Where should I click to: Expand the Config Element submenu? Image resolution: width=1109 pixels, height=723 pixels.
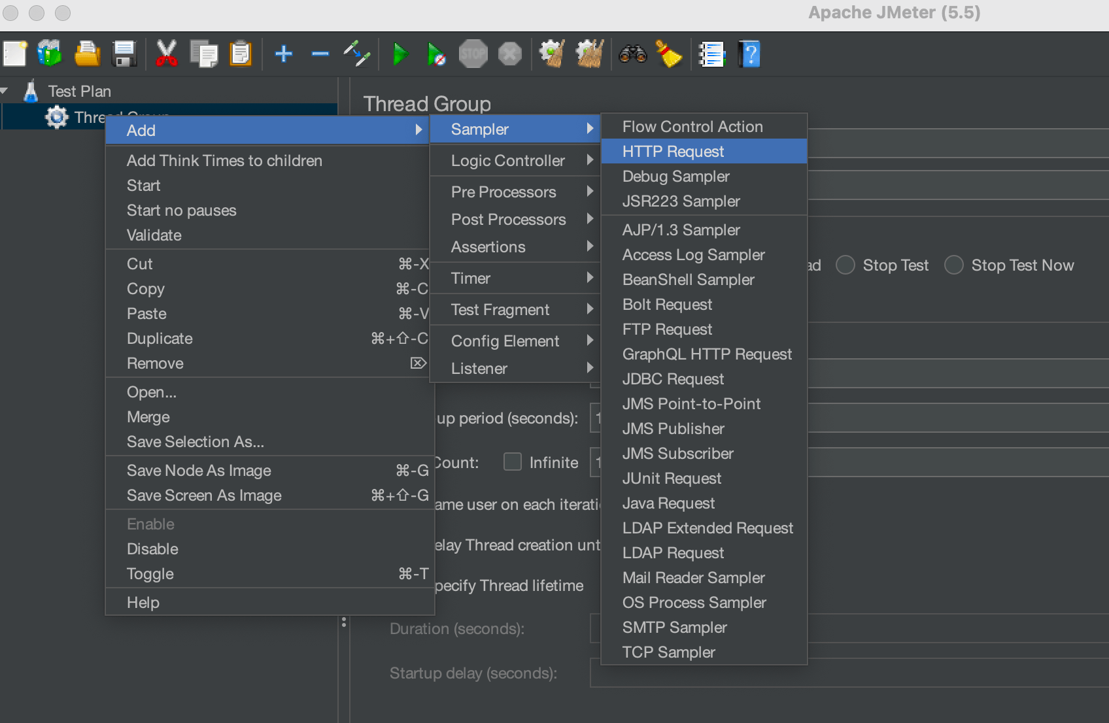(514, 341)
